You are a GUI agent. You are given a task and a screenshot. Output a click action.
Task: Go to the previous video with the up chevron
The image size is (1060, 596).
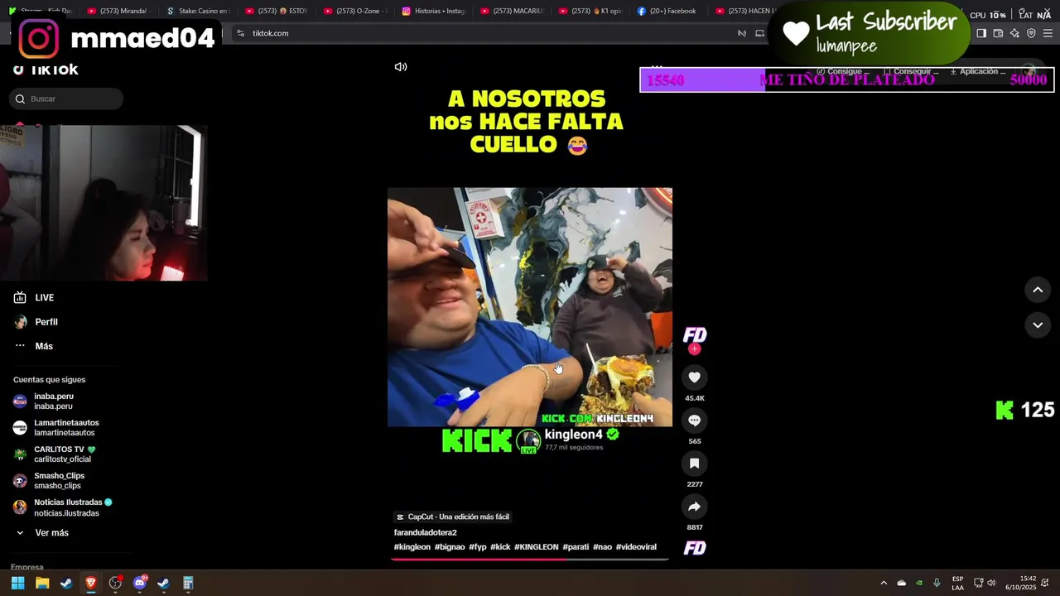tap(1038, 290)
